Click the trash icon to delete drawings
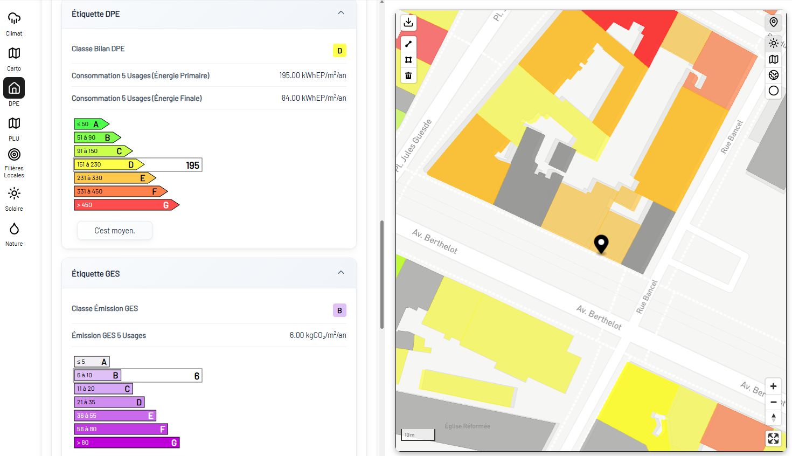Viewport: 792px width, 456px height. tap(408, 75)
